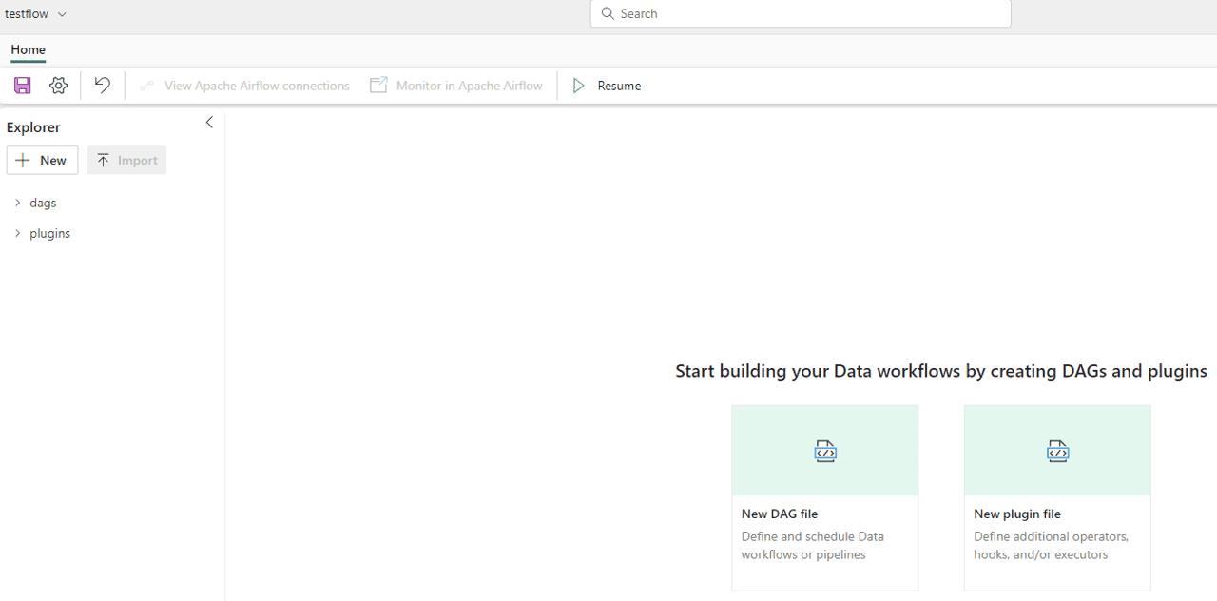The width and height of the screenshot is (1217, 601).
Task: Click Monitor in Apache Airflow
Action: [x=469, y=86]
